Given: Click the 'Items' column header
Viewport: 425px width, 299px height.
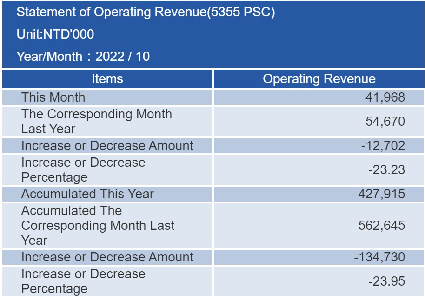Looking at the screenshot, I should pyautogui.click(x=107, y=79).
